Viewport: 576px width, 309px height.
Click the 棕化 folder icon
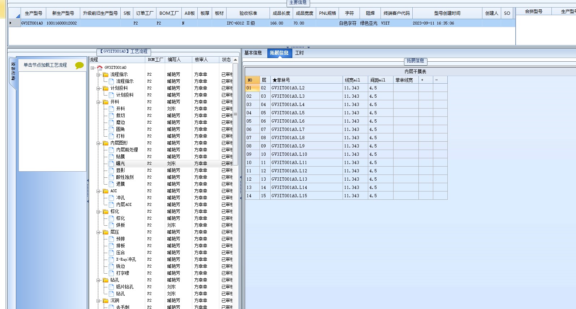point(106,212)
